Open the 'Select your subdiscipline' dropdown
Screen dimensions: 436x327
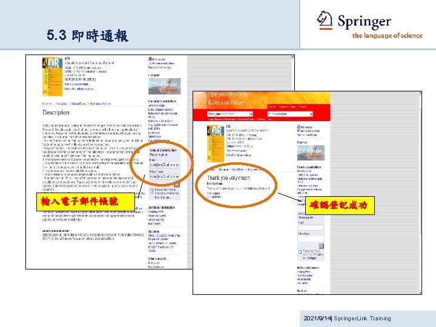[230, 114]
